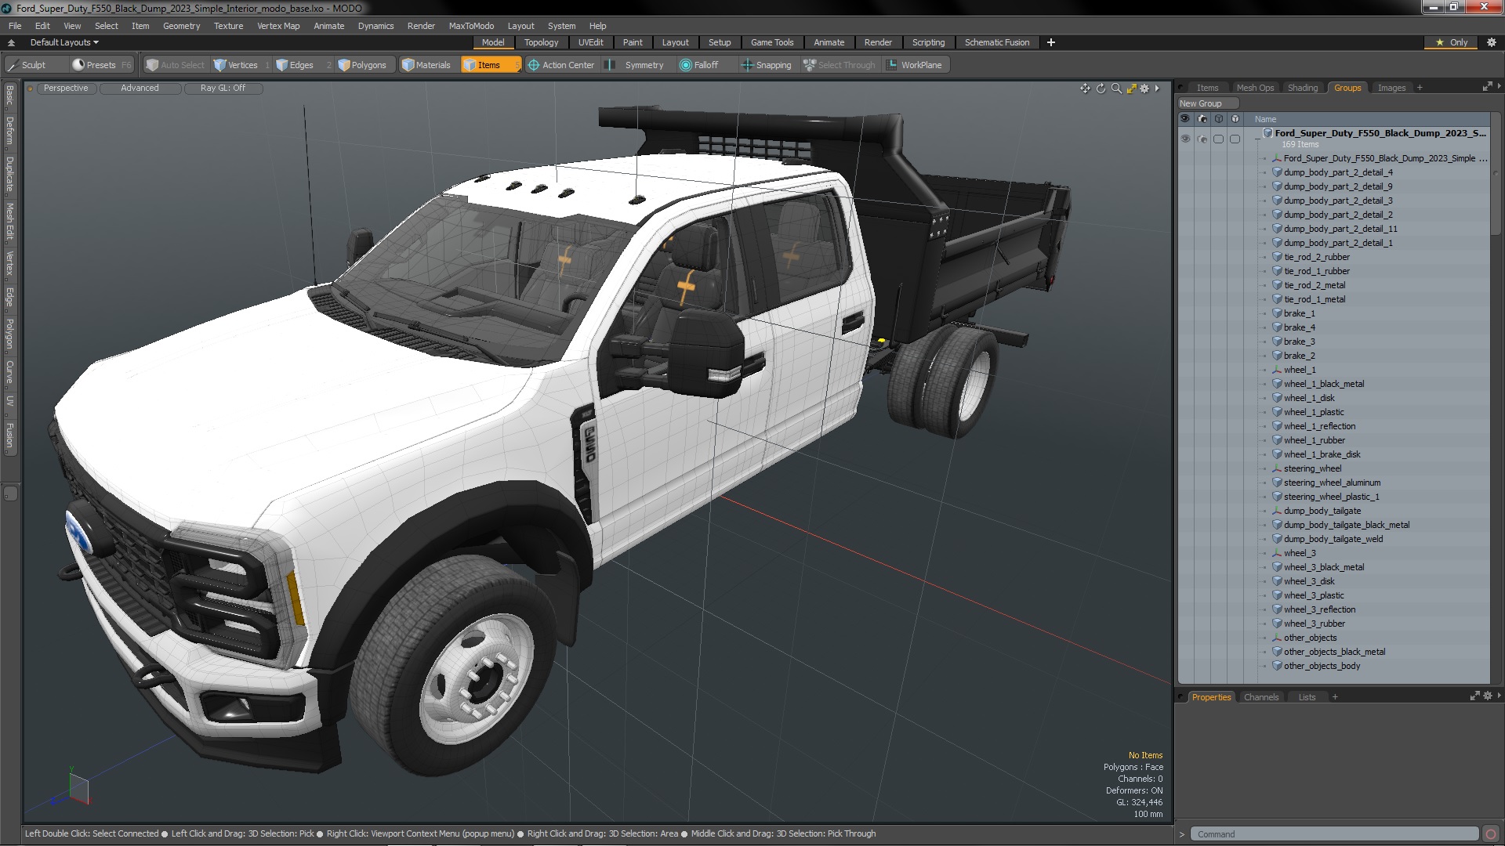Switch to Vertices selection mode

pos(236,65)
